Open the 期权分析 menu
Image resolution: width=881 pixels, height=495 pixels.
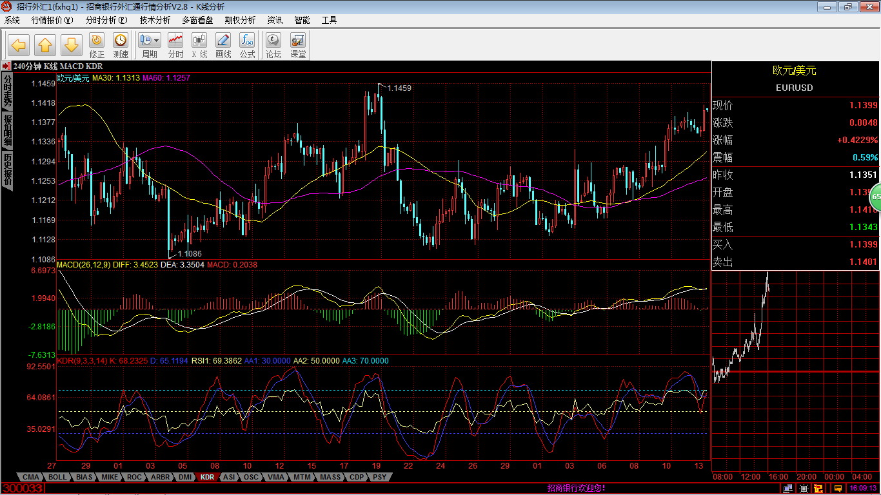click(240, 20)
